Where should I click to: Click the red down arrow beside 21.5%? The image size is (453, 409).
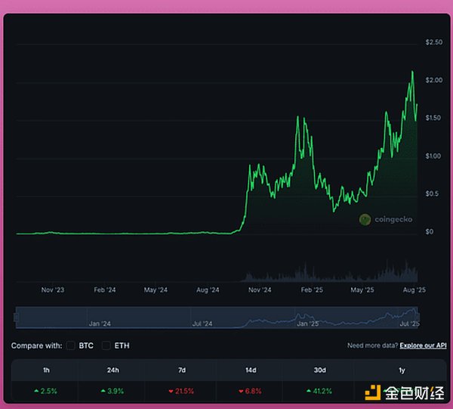171,391
